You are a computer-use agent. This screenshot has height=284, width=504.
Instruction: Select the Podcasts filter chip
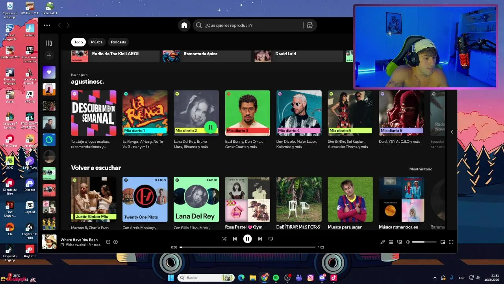pos(118,42)
